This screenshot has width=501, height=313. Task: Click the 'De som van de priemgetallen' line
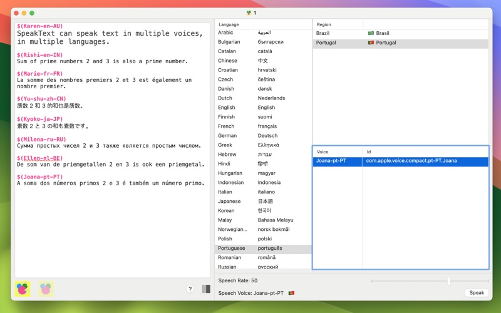point(111,165)
